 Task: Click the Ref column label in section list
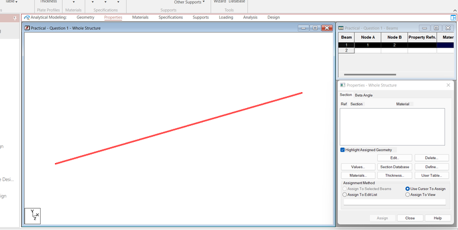pyautogui.click(x=344, y=104)
